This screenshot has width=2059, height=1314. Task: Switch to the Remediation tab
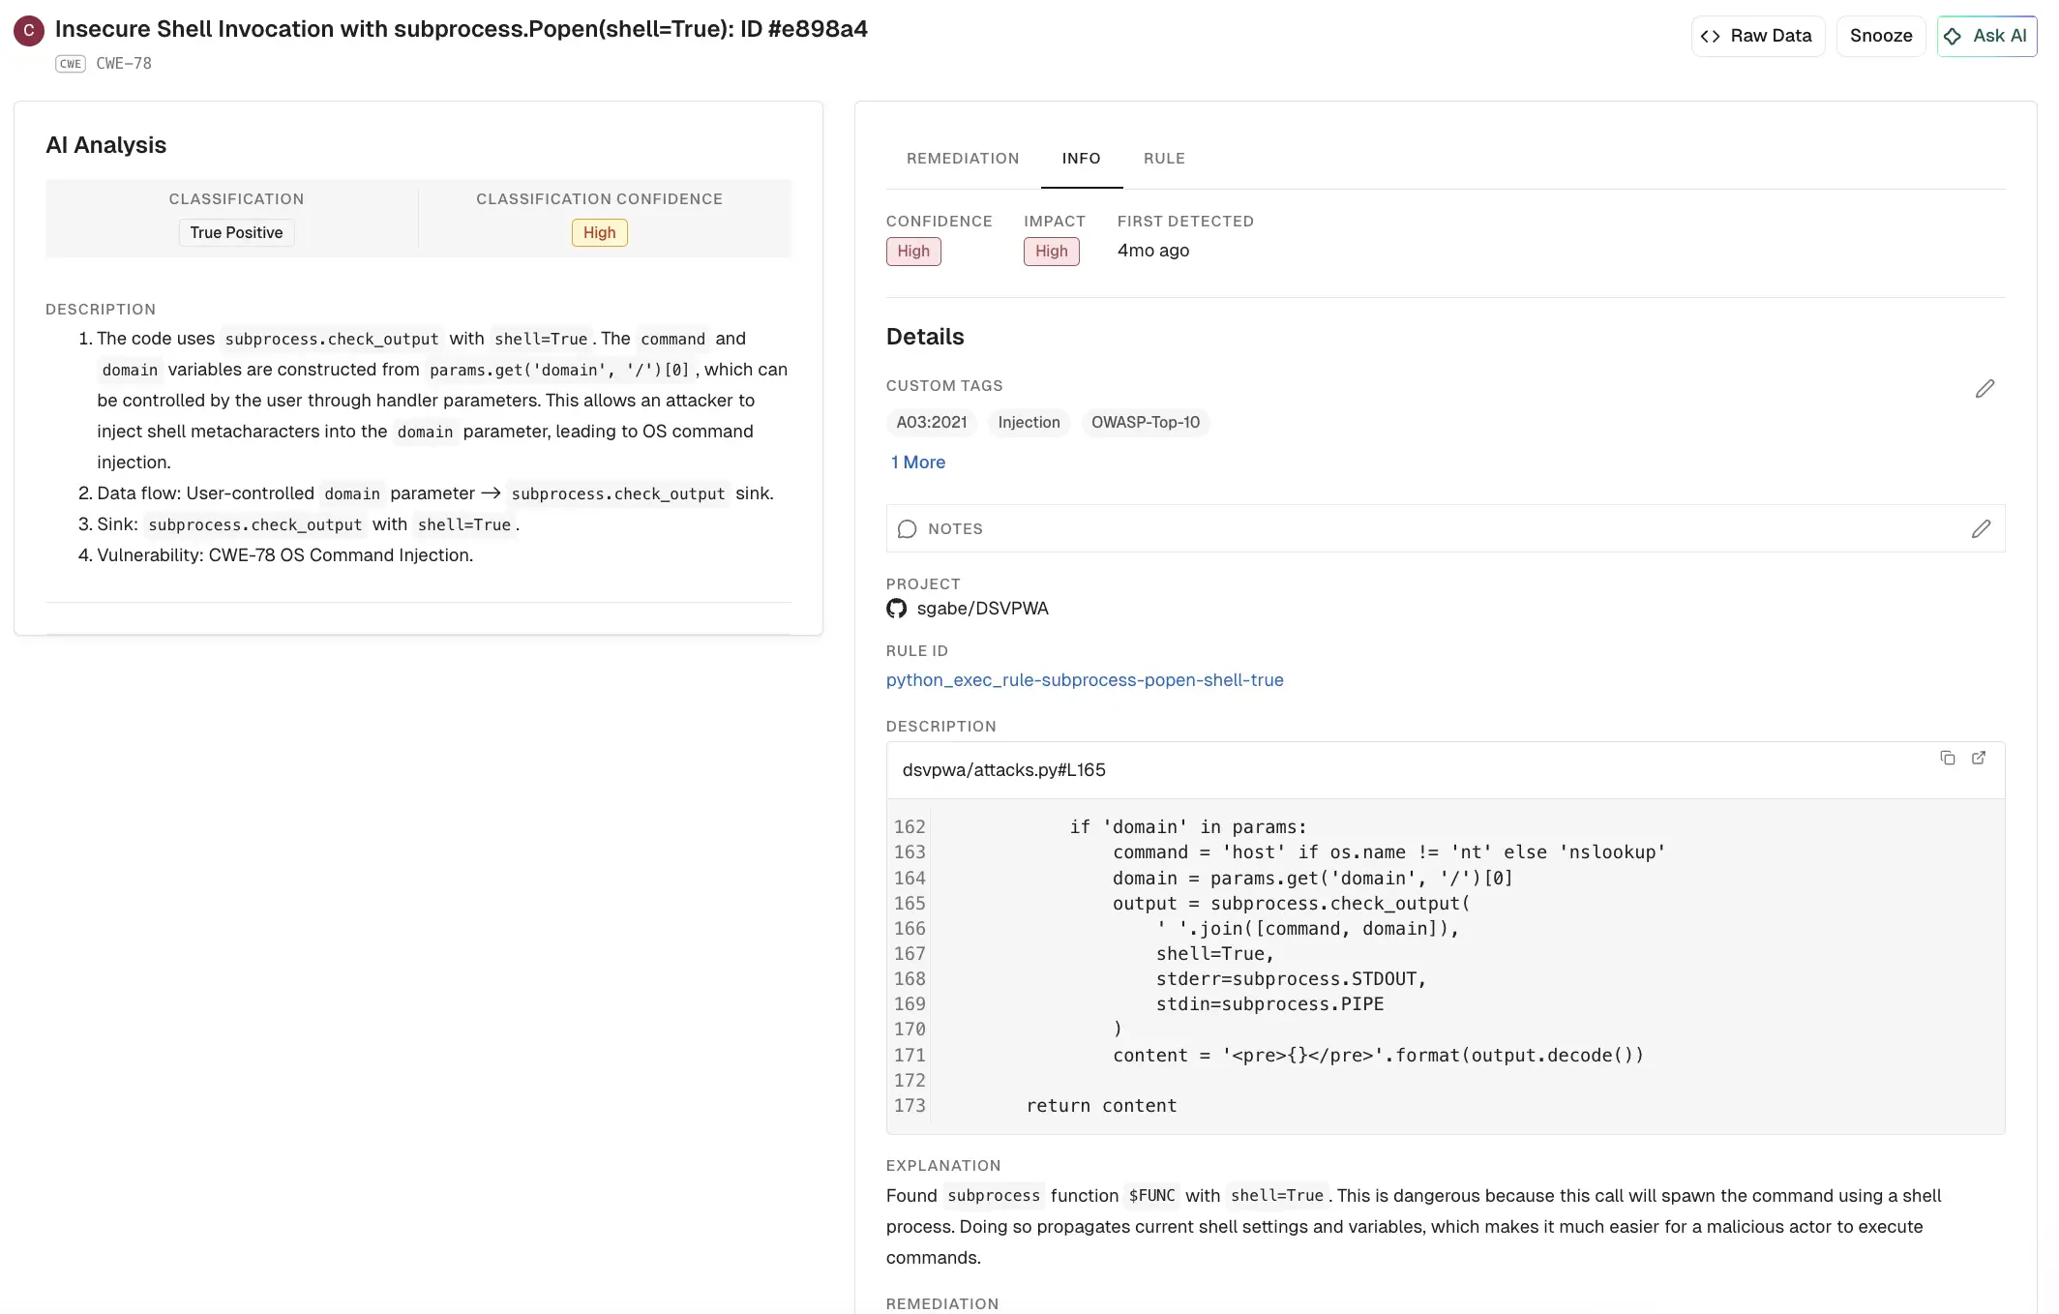tap(963, 158)
